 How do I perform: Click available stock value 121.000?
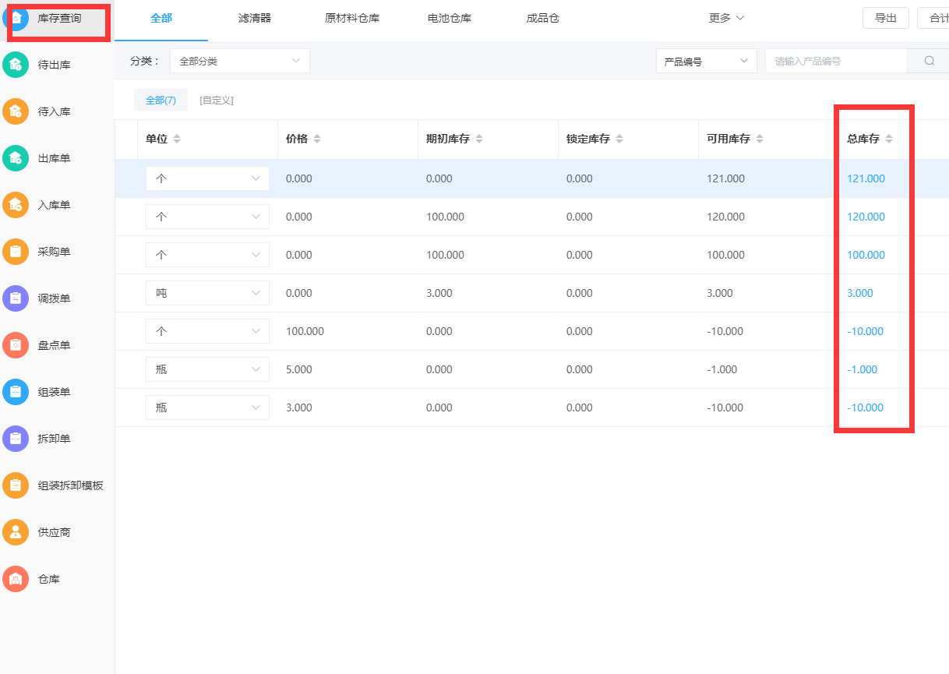[x=725, y=178]
